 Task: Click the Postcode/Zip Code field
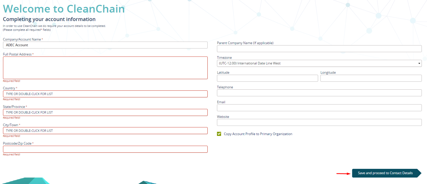[x=105, y=149]
